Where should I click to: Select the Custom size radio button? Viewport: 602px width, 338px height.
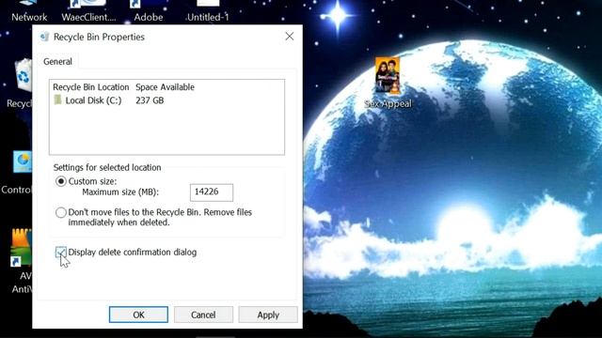61,181
